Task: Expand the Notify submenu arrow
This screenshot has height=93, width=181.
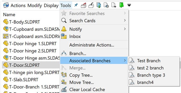Action: coord(125,29)
